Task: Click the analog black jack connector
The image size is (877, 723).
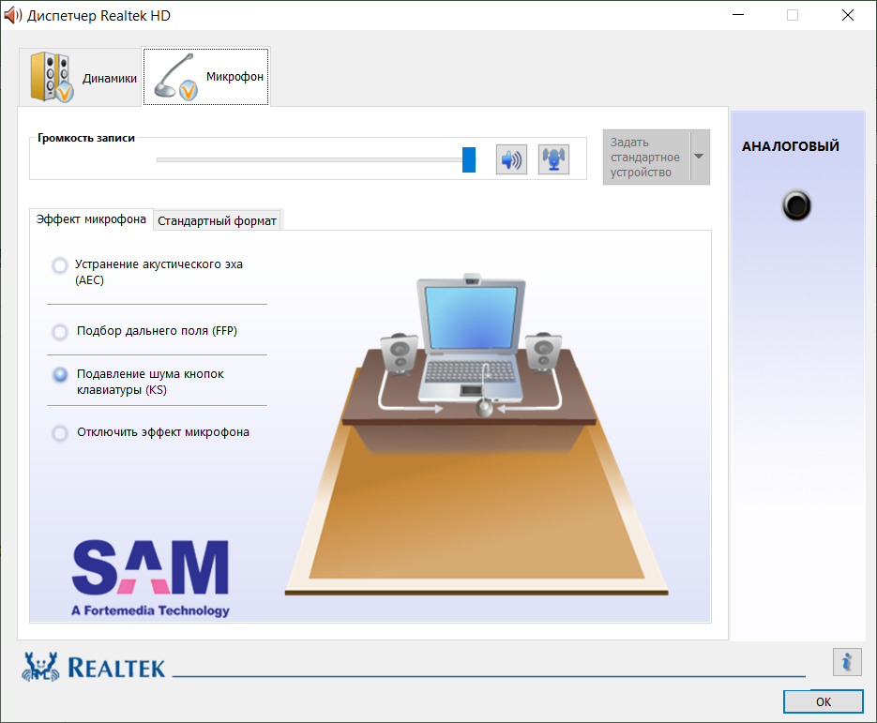Action: pos(796,205)
